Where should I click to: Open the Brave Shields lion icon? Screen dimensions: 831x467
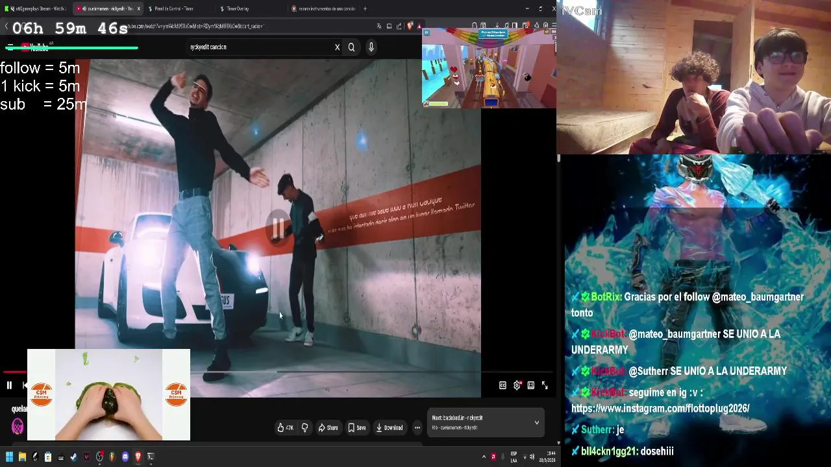coord(410,26)
